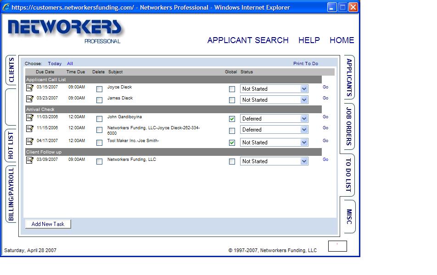Screen dimensions: 437x275
Task: Check the Delete box for James Dieck
Action: pyautogui.click(x=99, y=100)
